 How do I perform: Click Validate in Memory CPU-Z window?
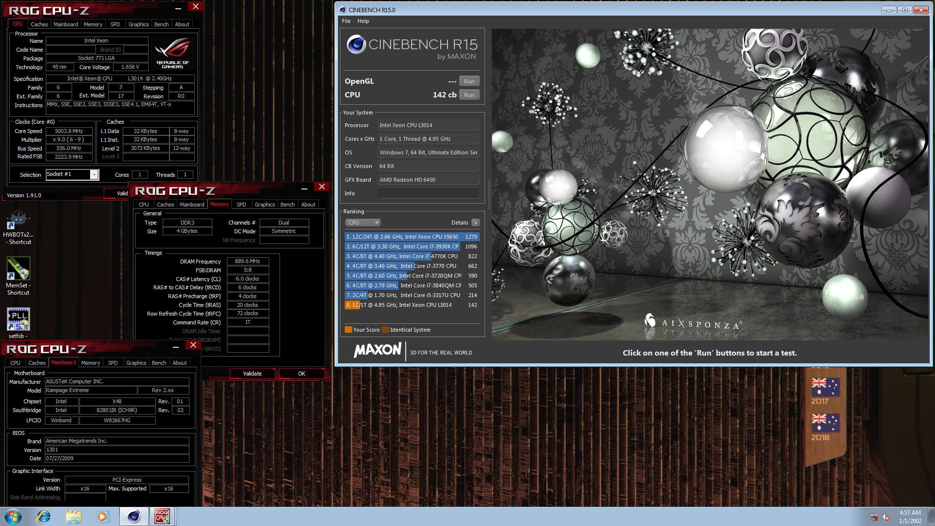pos(252,374)
